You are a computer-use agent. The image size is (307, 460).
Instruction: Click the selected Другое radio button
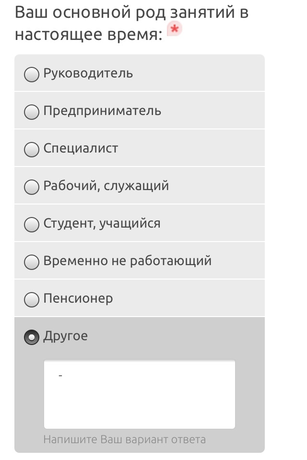click(32, 337)
